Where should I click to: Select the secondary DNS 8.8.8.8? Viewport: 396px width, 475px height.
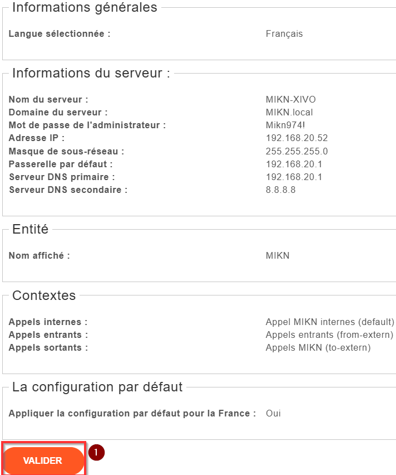[x=280, y=190]
